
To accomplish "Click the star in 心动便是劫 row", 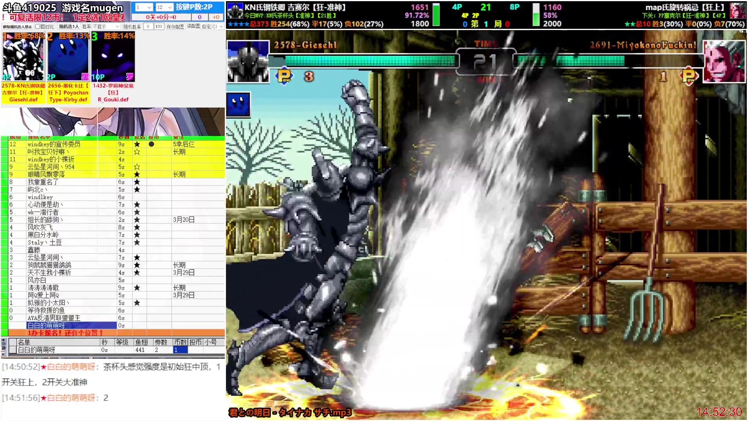I will (x=137, y=205).
